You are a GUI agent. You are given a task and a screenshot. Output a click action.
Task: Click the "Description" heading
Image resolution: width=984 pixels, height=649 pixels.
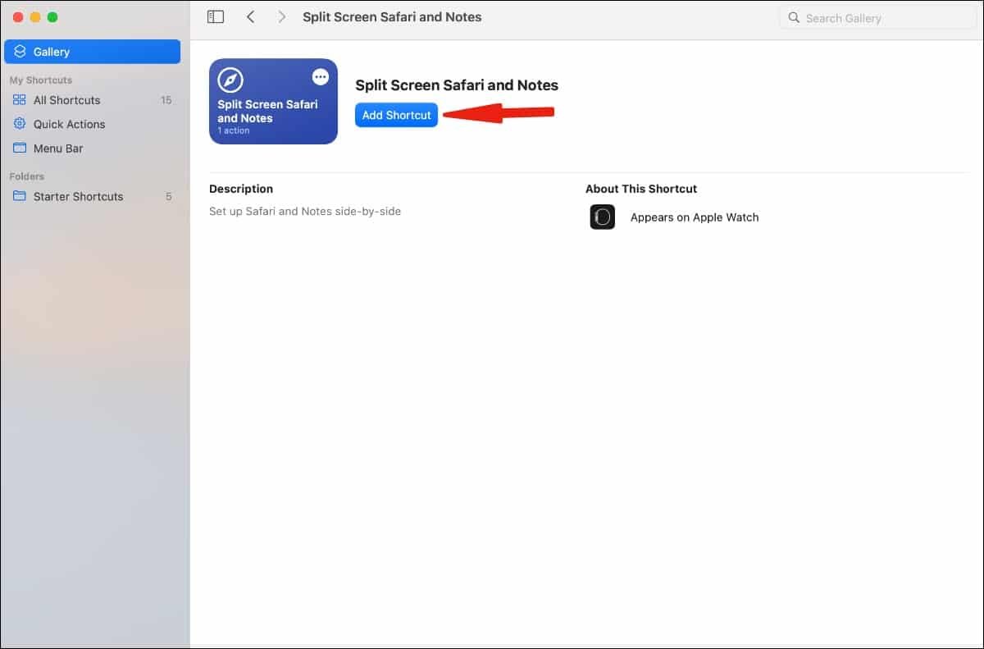pyautogui.click(x=241, y=189)
